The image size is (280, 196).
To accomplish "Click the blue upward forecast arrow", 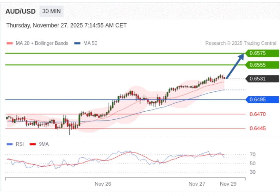I will [235, 65].
